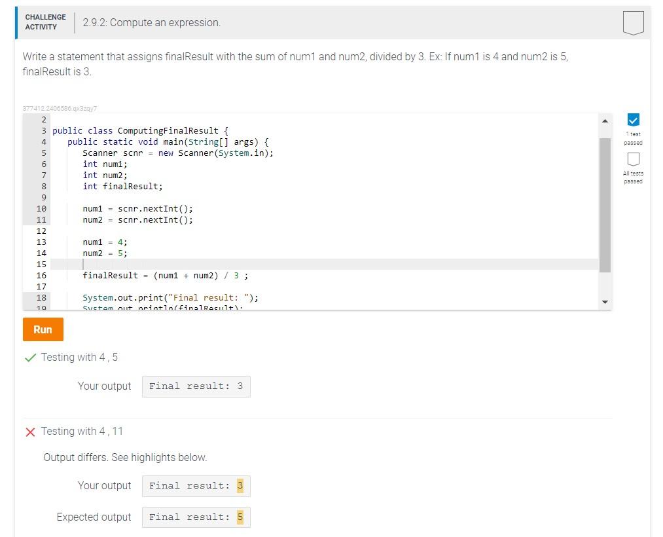Image resolution: width=663 pixels, height=537 pixels.
Task: Click the blue checked test-status shield icon
Action: (x=633, y=120)
